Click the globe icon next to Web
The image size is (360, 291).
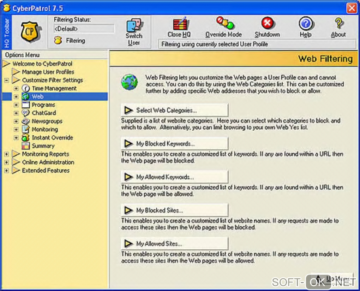coord(26,97)
